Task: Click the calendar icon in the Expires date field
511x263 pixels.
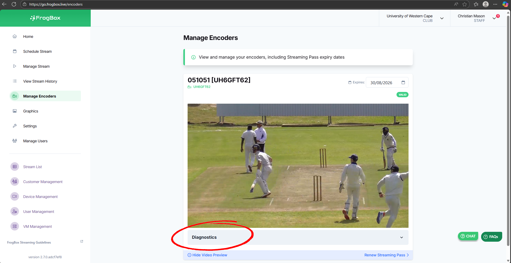Action: pos(403,83)
